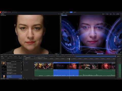Switch the media bin to thumbnail view
This screenshot has height=91, width=122.
click(21, 58)
